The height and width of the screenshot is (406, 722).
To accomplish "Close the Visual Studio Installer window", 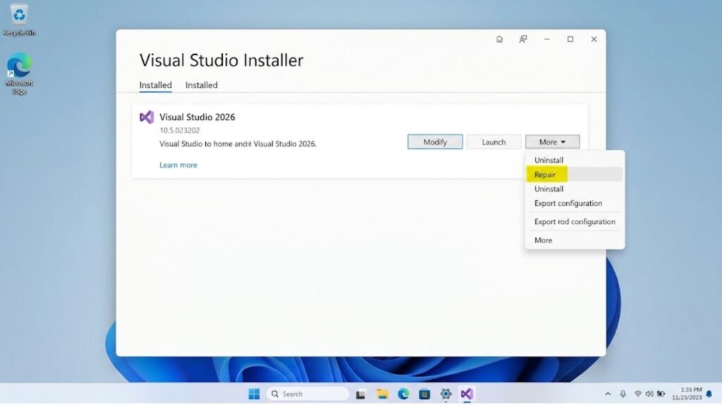I will click(x=594, y=39).
